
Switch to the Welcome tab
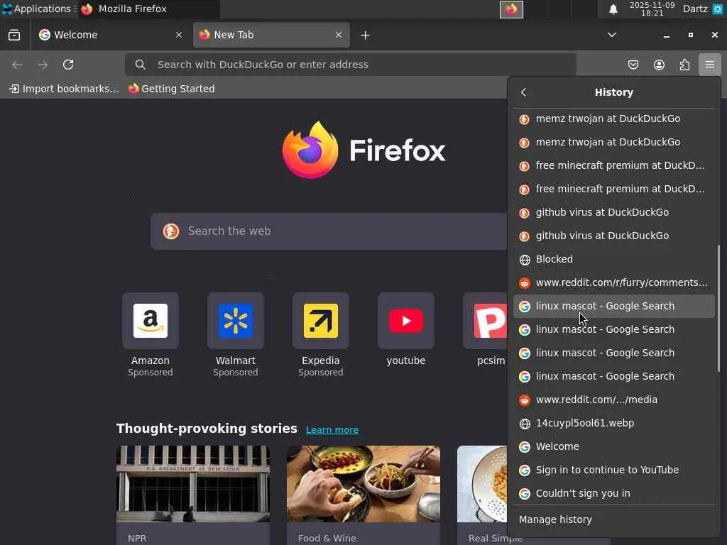111,35
